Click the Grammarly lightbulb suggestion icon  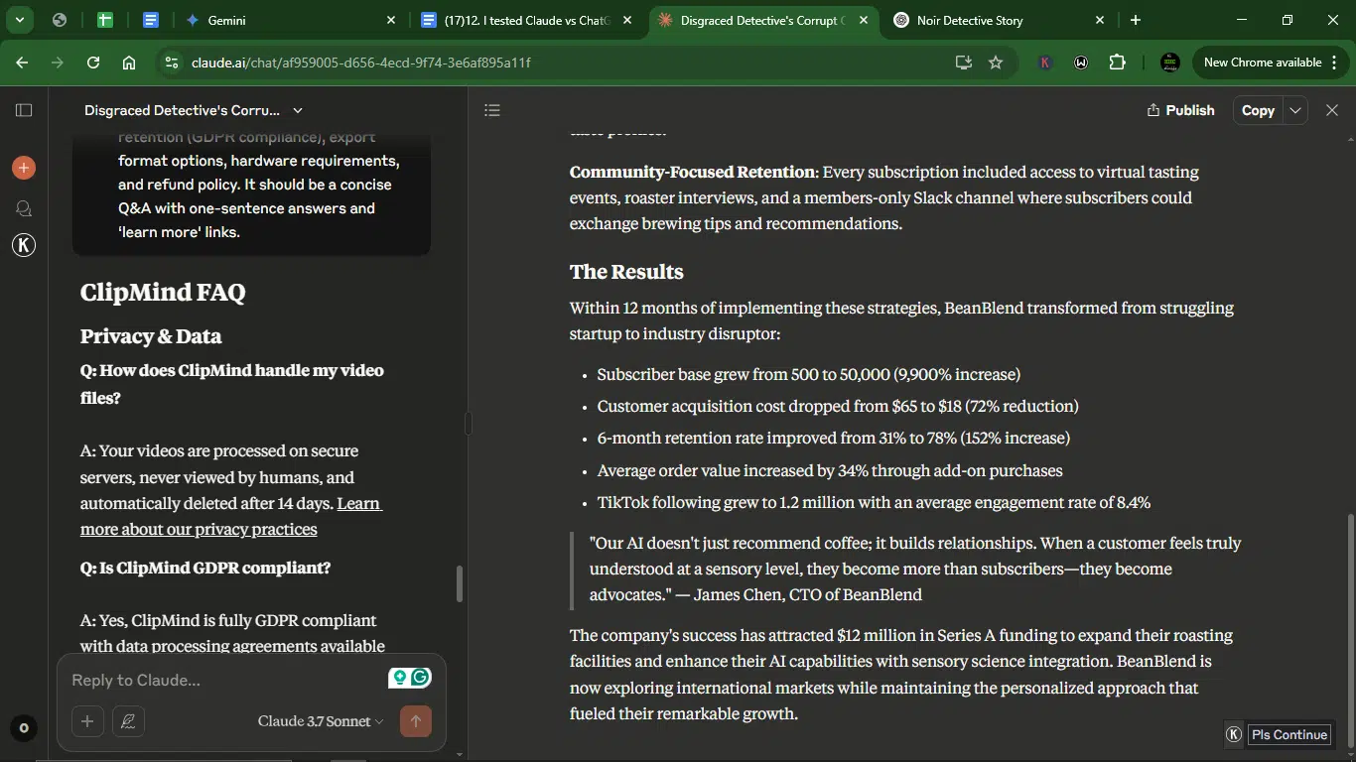pos(400,678)
